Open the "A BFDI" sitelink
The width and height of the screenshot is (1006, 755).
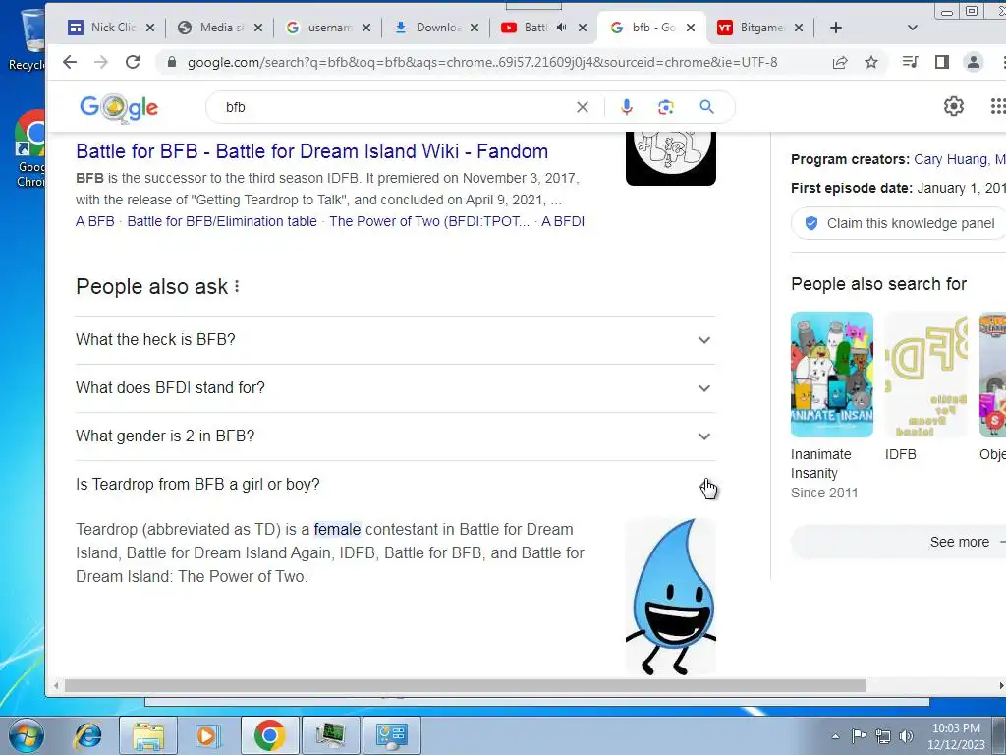pos(563,221)
